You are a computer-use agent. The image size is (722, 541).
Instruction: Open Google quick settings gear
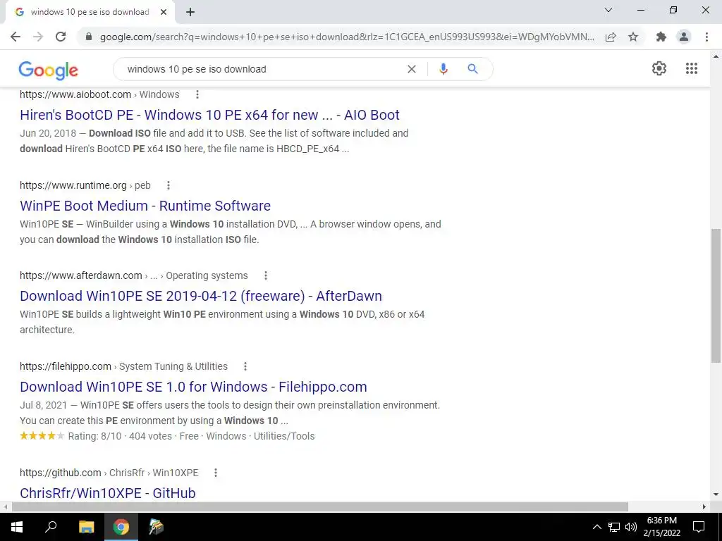click(659, 68)
